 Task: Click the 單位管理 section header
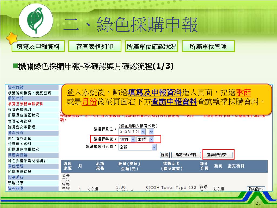pos(33,166)
